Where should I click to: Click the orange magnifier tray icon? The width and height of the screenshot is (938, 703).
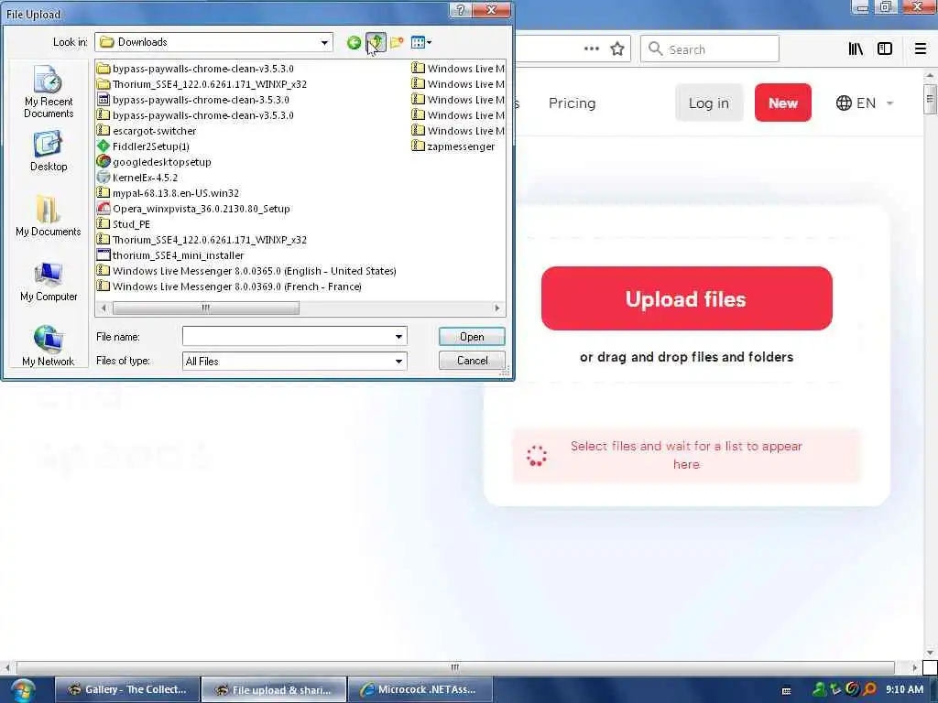click(869, 689)
